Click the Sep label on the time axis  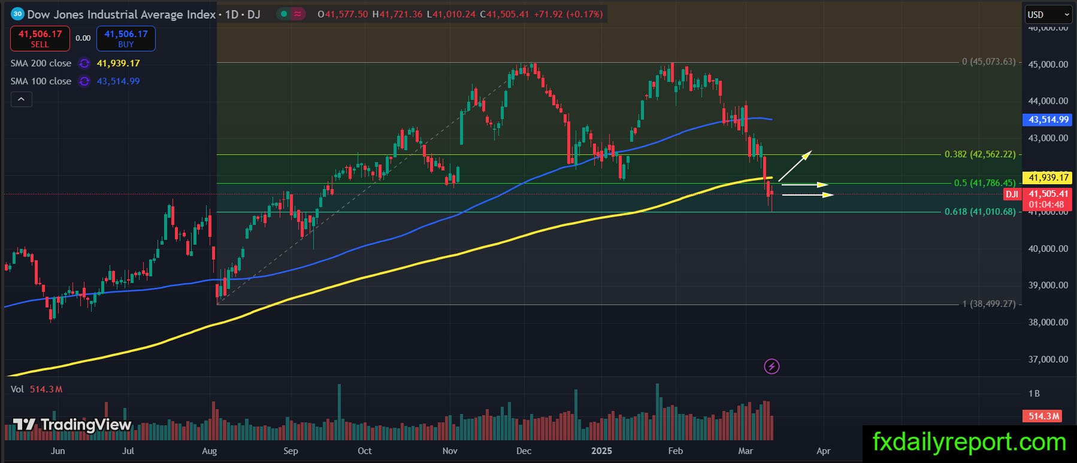291,451
